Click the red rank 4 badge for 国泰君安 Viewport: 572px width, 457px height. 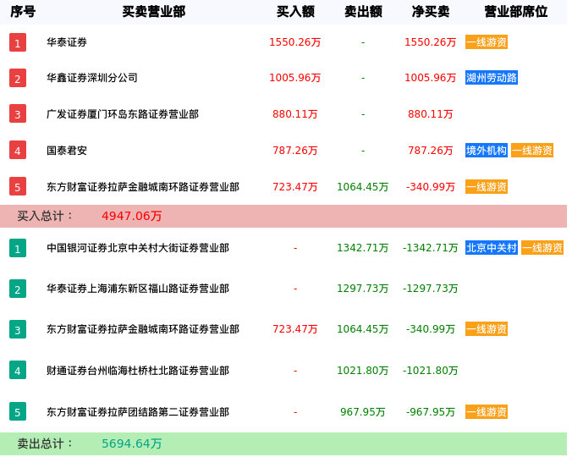click(18, 151)
